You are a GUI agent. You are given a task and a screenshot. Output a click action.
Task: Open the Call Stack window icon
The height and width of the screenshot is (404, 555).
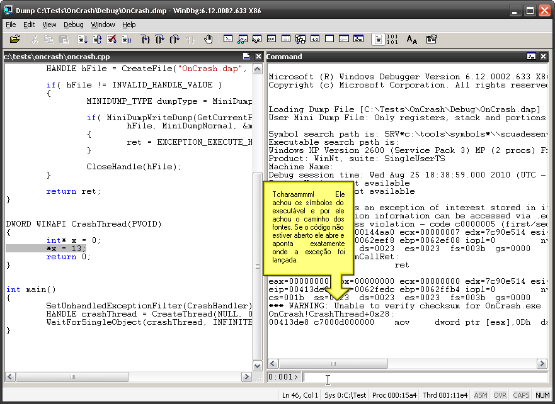[300, 40]
